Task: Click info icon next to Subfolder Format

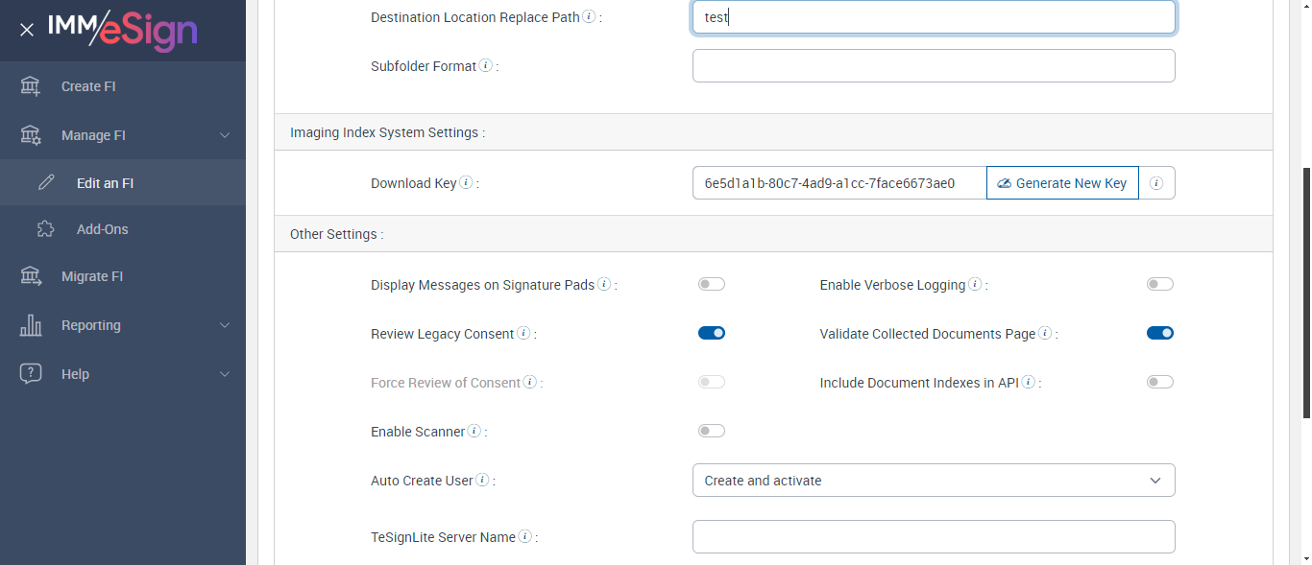Action: coord(486,66)
